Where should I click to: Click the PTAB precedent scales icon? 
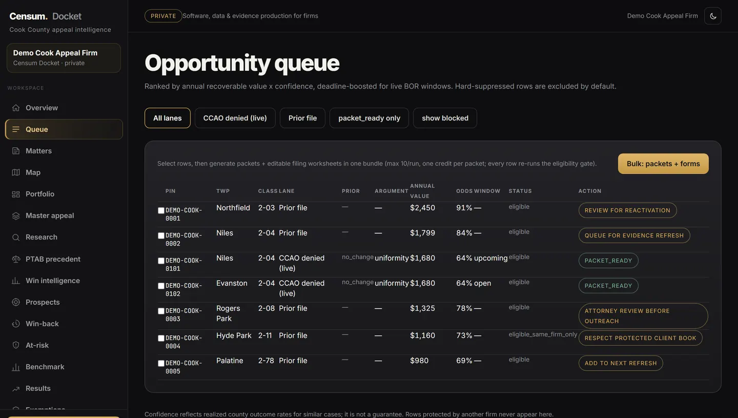(x=16, y=259)
